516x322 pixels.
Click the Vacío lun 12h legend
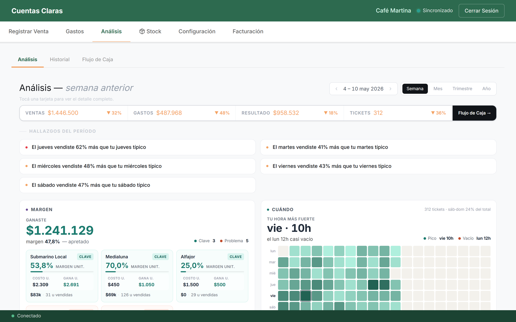(x=474, y=238)
